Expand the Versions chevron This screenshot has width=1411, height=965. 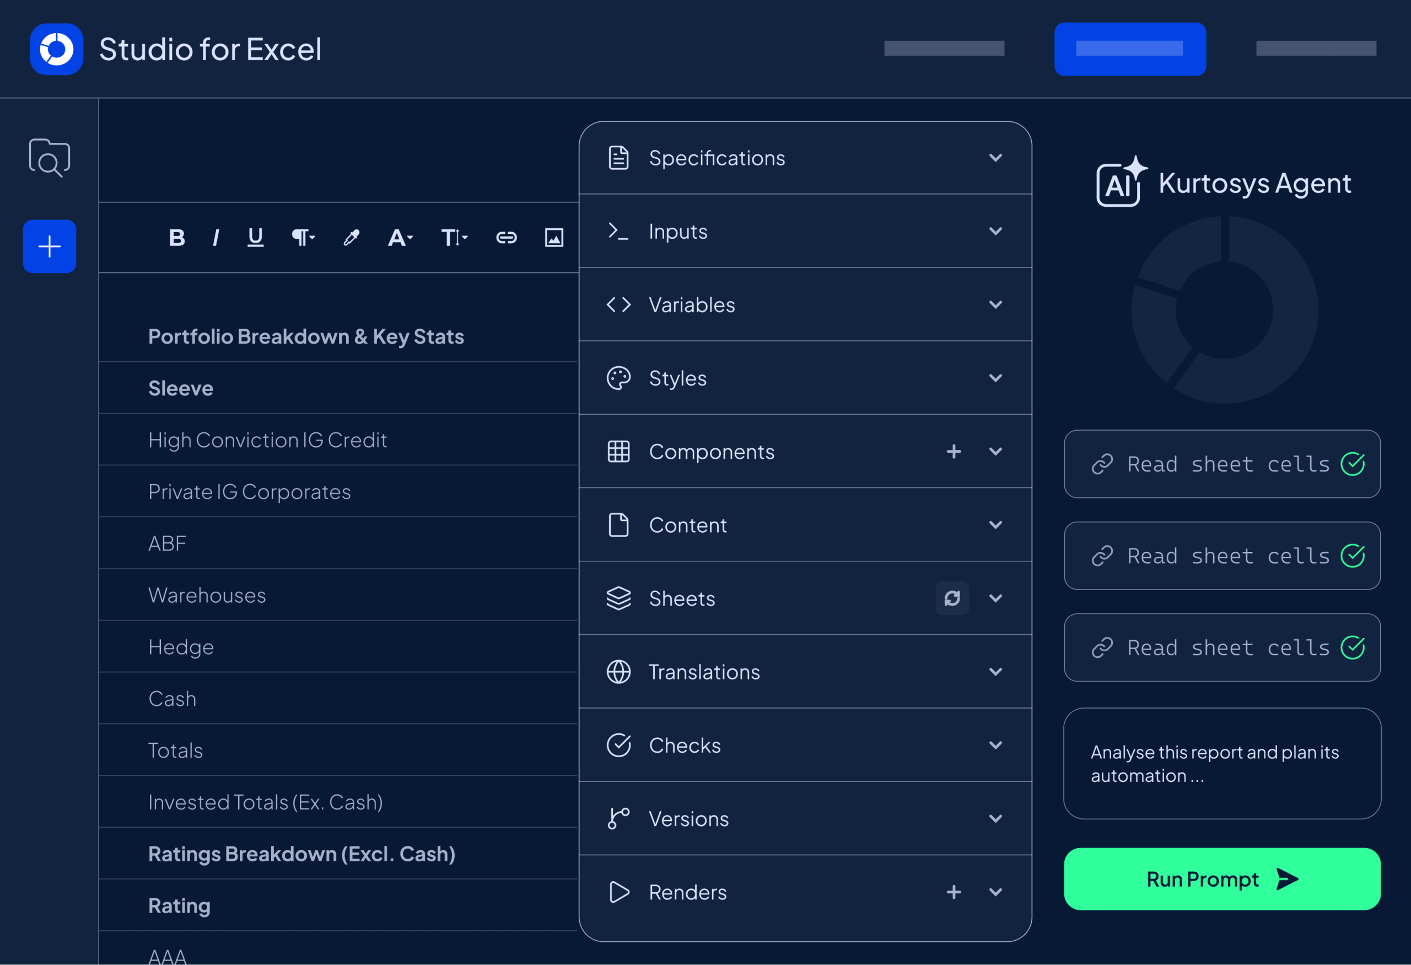coord(996,819)
